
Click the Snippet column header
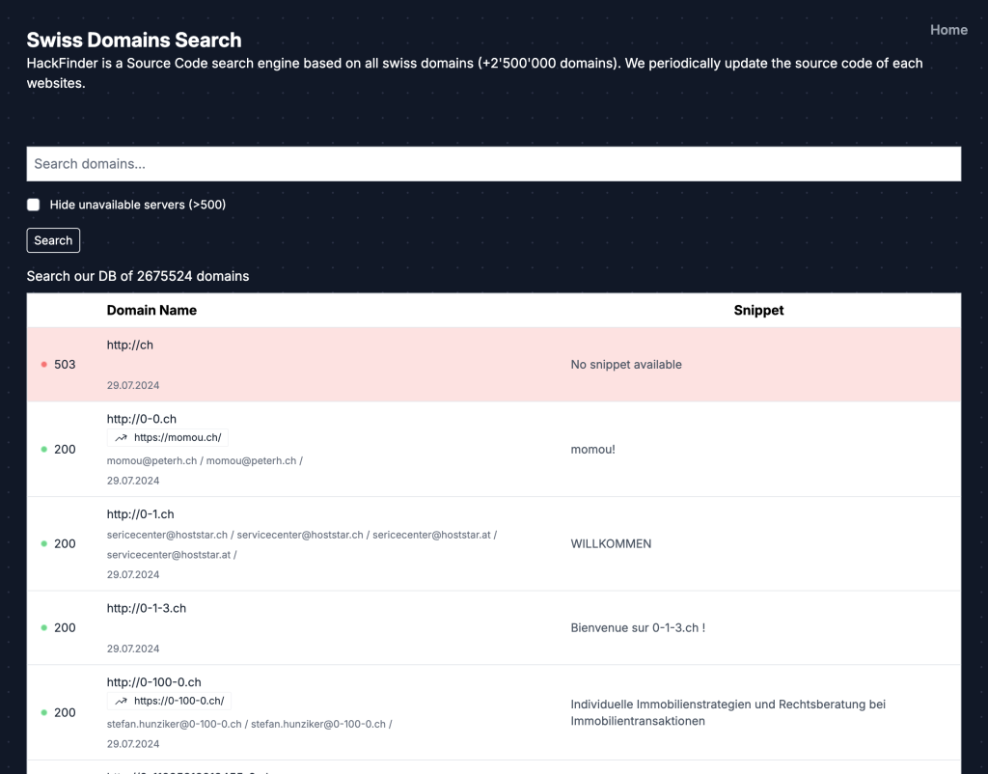[758, 311]
